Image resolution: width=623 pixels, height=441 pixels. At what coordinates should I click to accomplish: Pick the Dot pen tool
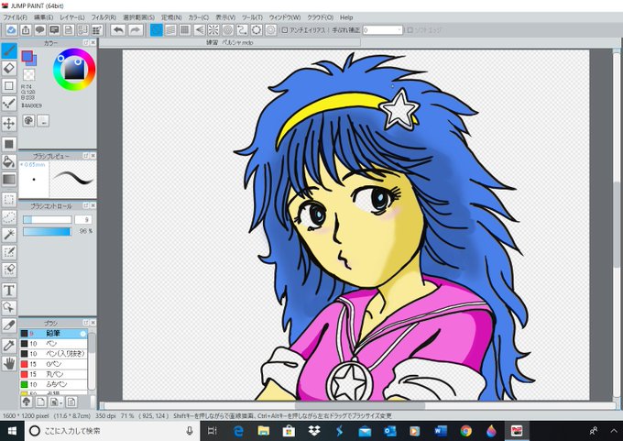point(9,104)
